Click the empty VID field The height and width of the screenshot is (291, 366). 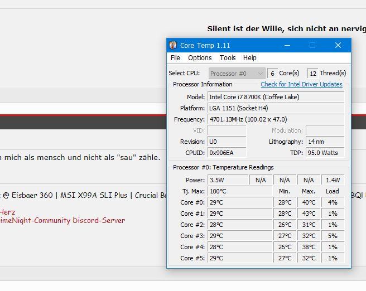point(227,130)
